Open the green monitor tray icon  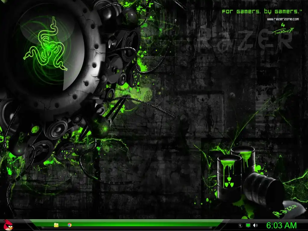tap(248, 225)
